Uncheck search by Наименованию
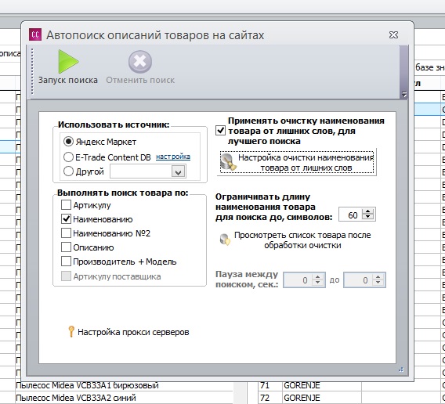 (x=66, y=219)
